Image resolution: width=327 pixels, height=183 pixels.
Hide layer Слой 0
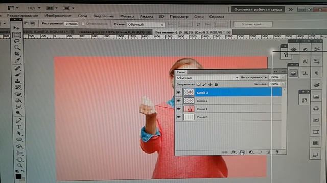(179, 117)
